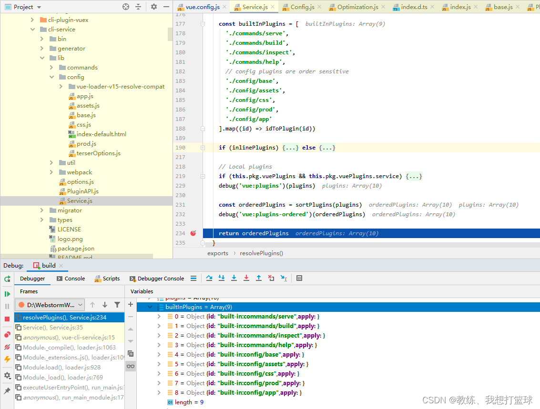Expand the migrator folder
Image resolution: width=540 pixels, height=409 pixels.
[x=42, y=210]
